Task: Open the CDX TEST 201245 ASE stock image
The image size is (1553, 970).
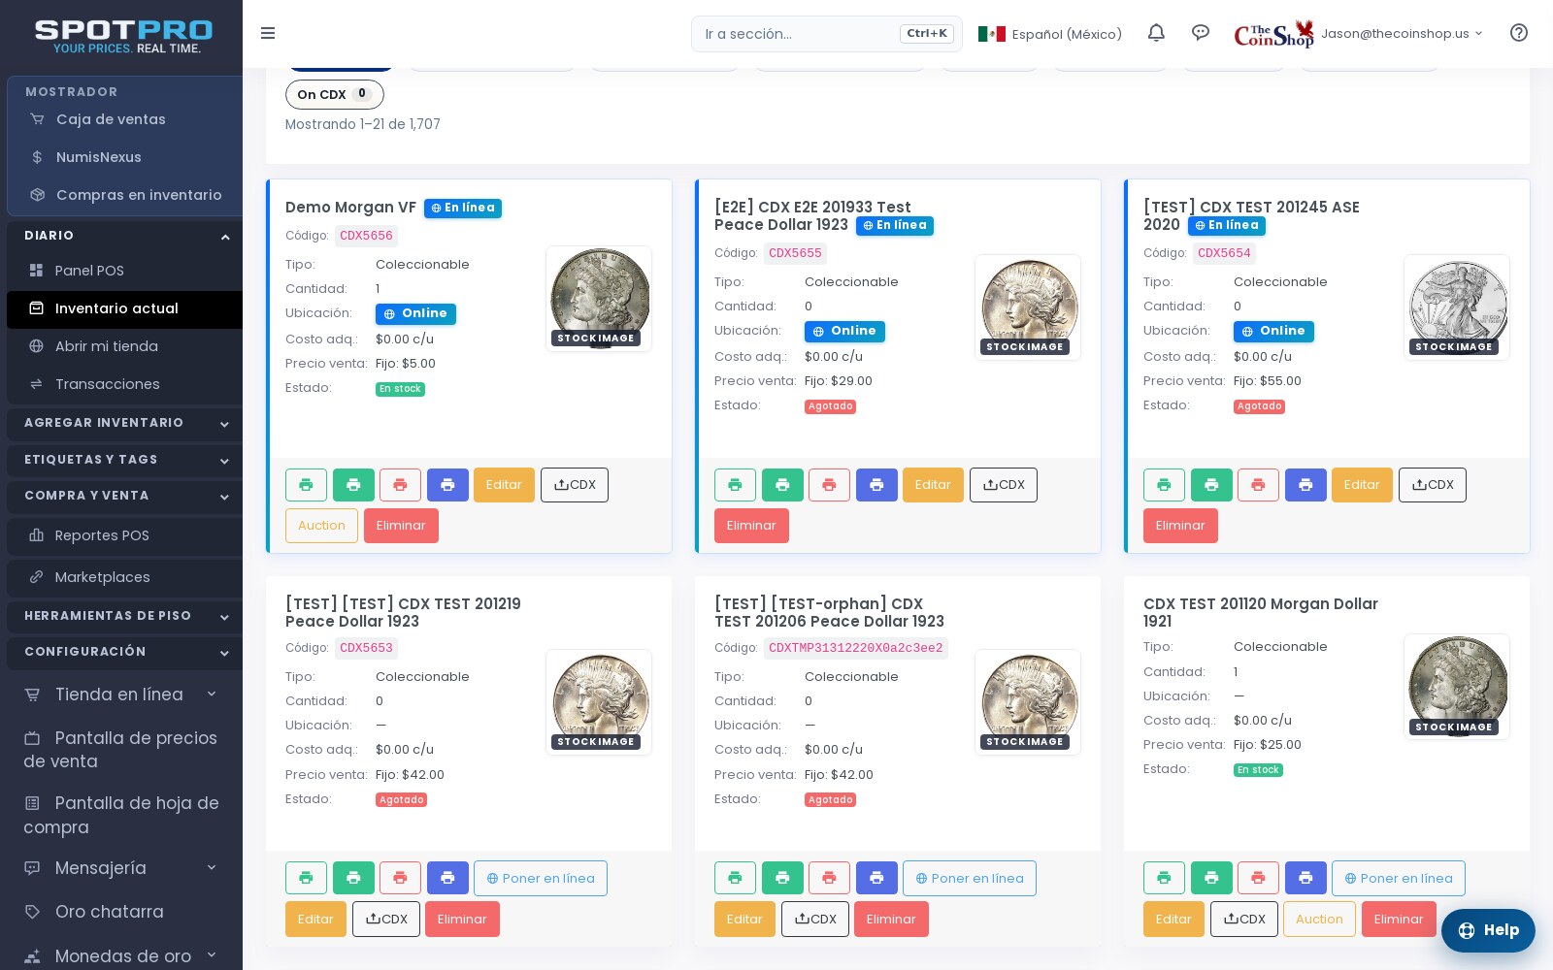Action: [x=1457, y=307]
